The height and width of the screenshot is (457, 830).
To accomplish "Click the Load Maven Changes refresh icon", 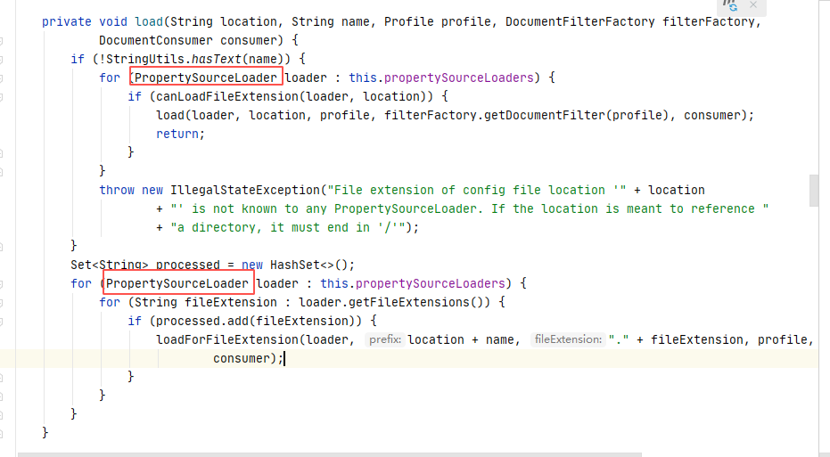I will click(730, 5).
